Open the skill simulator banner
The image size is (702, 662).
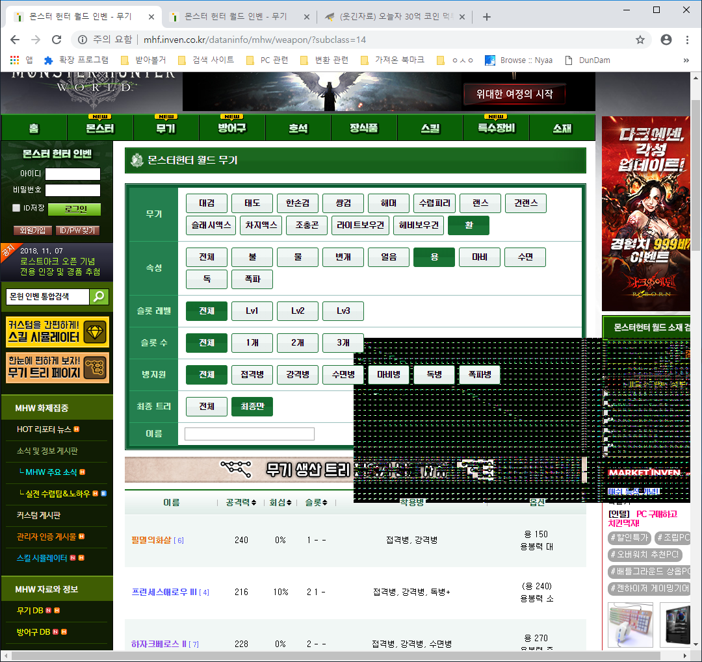tap(57, 332)
